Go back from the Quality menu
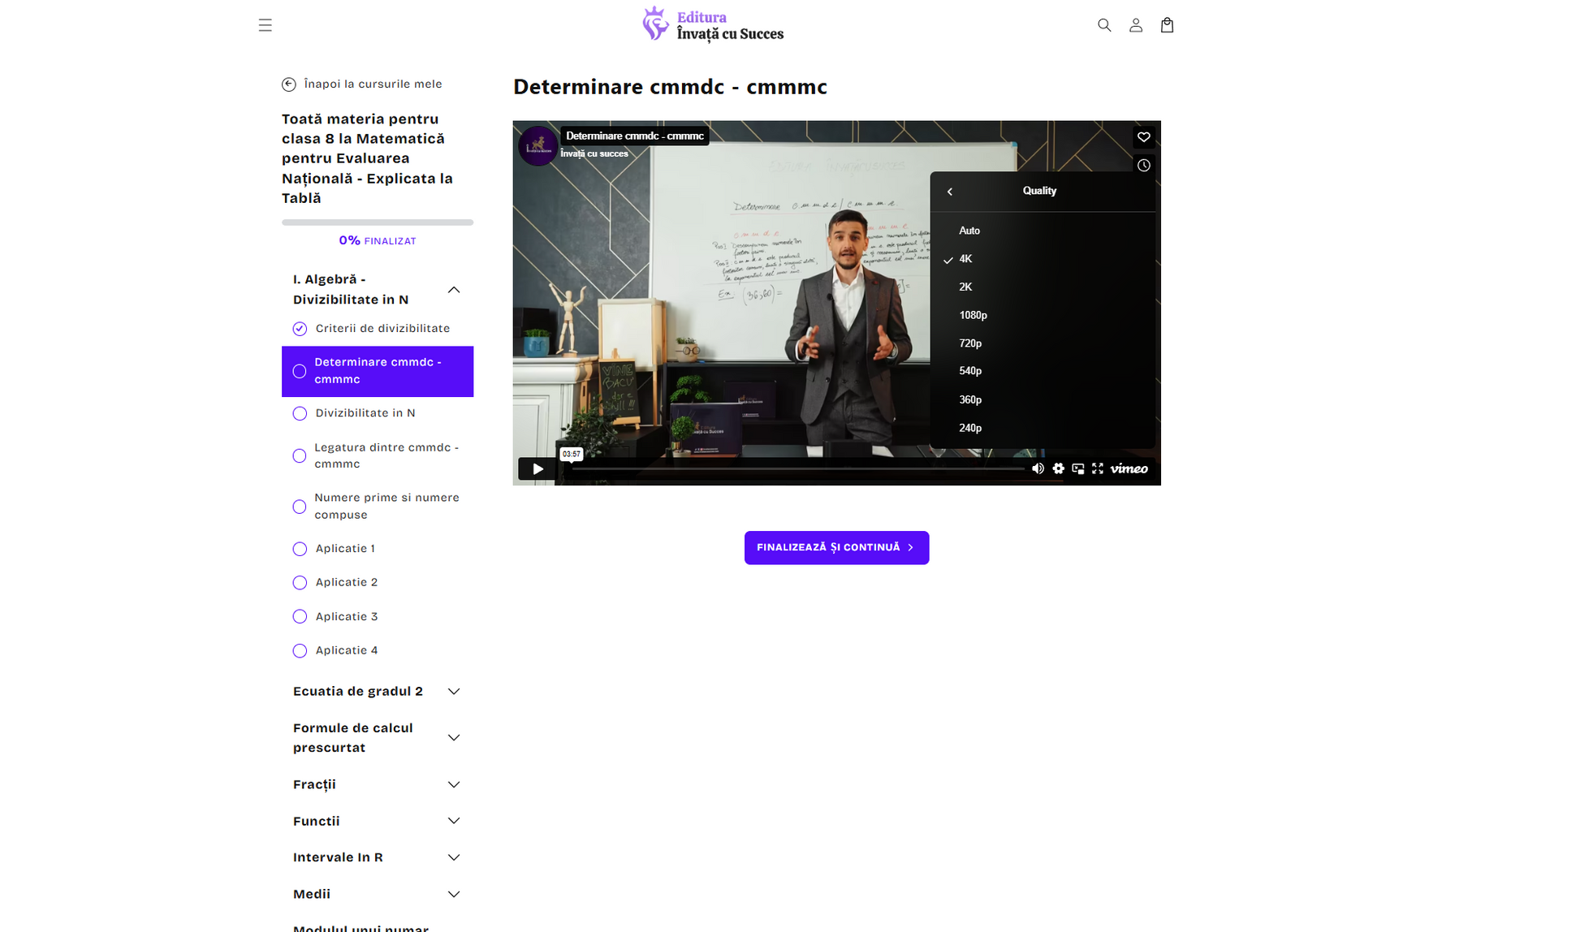Viewport: 1580px width, 932px height. 949,192
